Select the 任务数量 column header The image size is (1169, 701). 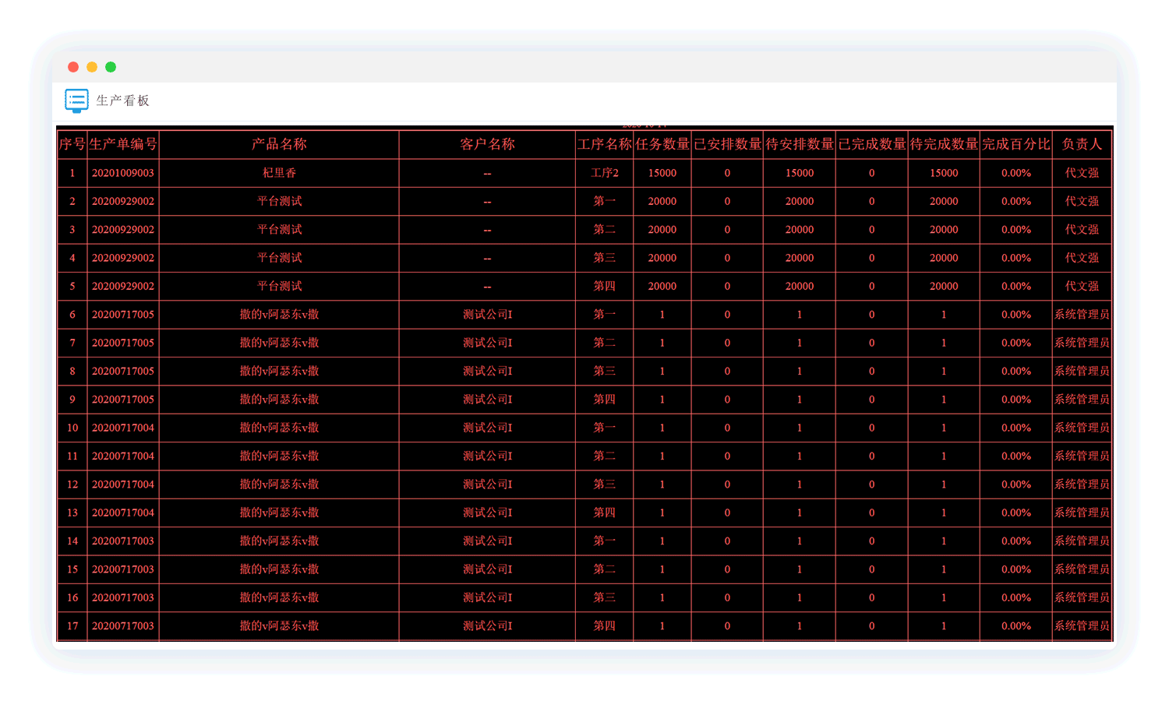click(x=662, y=144)
